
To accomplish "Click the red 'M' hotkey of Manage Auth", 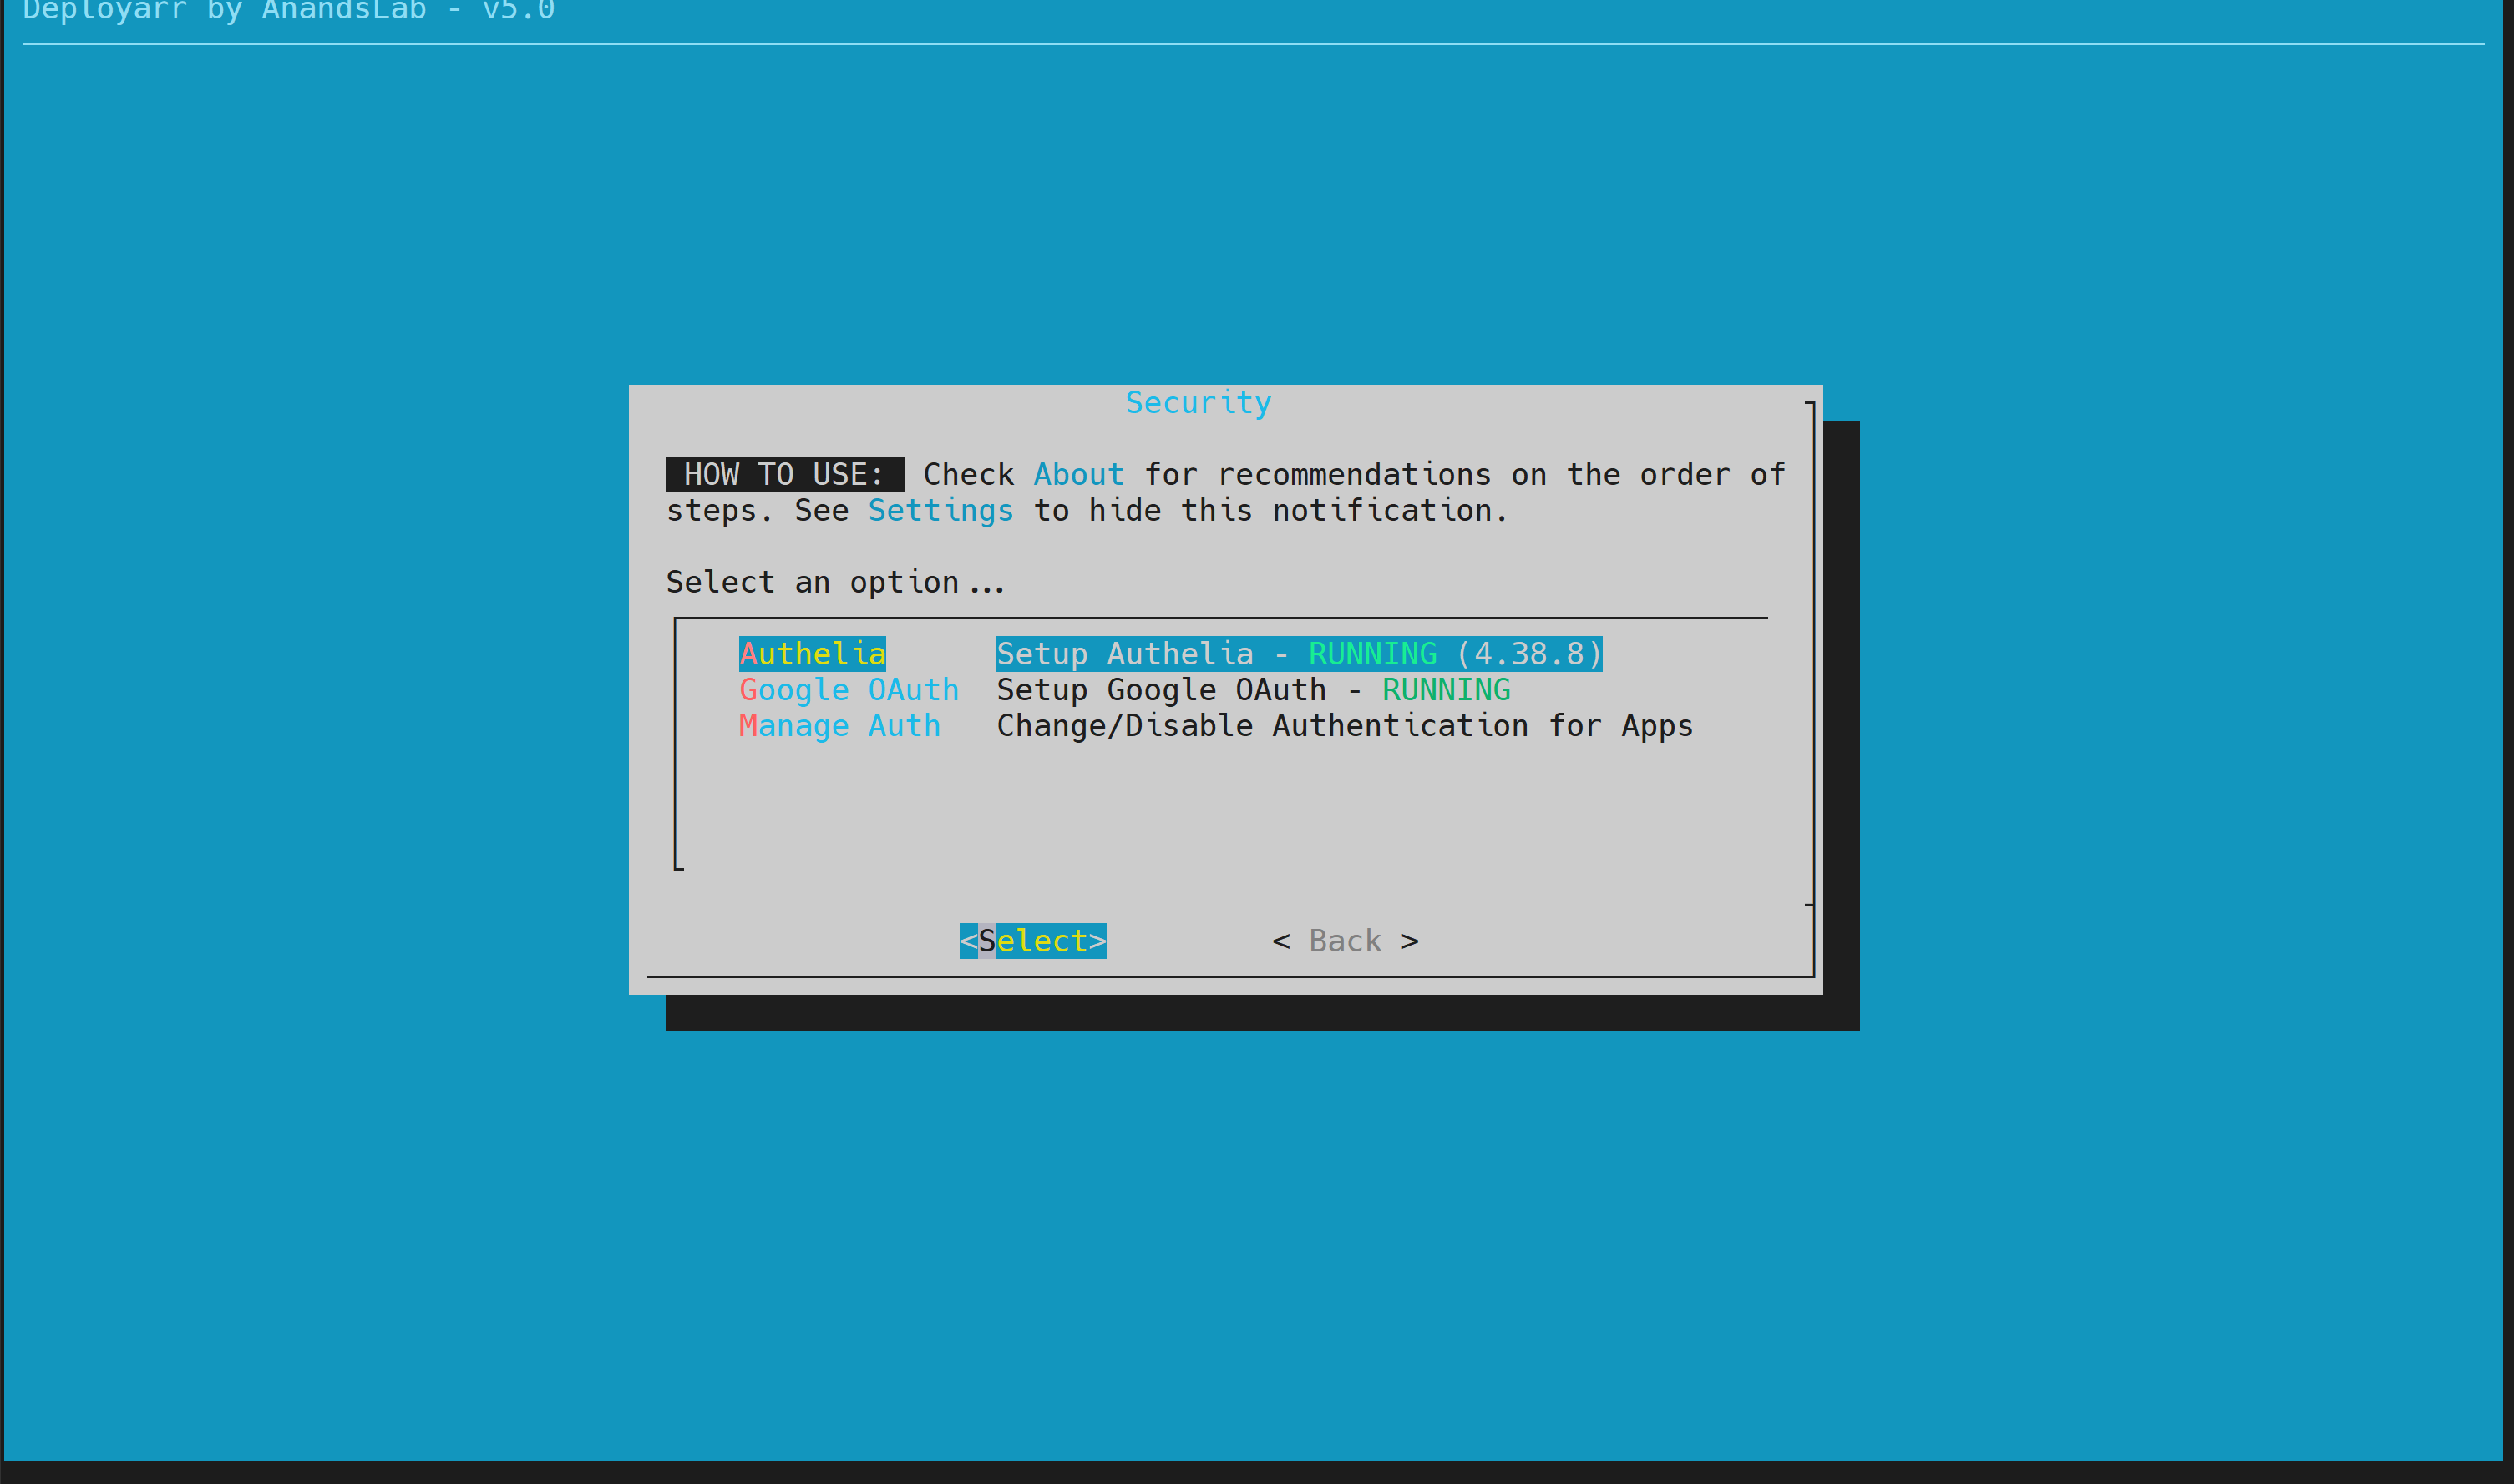I will 748,726.
